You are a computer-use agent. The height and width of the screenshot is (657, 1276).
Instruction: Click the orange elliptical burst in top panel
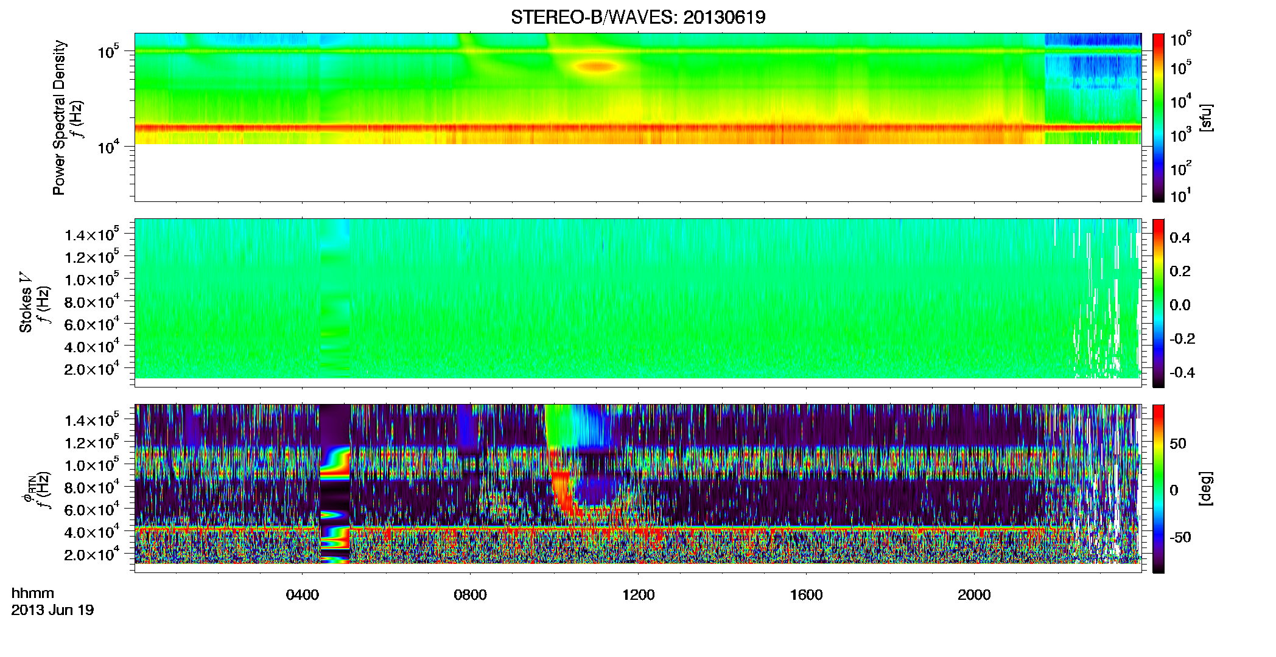click(x=598, y=66)
